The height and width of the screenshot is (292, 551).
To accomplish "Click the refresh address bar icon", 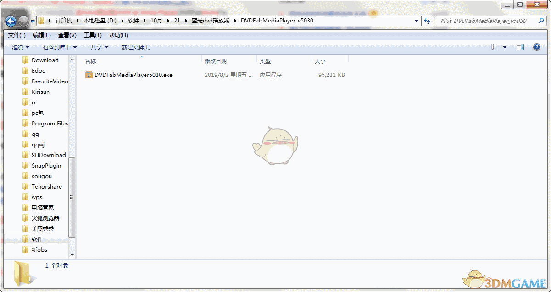I will coord(427,21).
